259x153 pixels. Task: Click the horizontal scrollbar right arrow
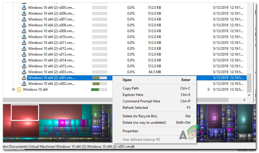(244, 100)
